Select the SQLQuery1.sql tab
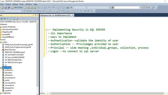168x95 pixels. (x=55, y=15)
